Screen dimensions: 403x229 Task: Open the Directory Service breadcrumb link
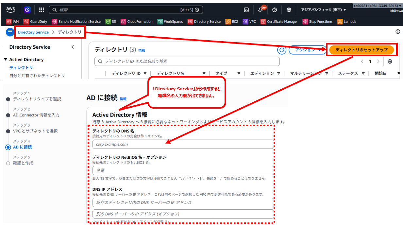(x=33, y=32)
